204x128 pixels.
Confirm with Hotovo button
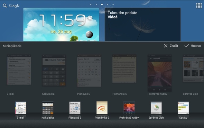193,46
